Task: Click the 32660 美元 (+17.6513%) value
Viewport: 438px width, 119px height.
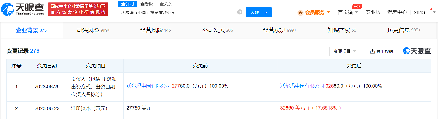Action: pos(311,108)
